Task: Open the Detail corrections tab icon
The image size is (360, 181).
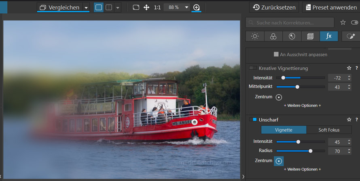Action: click(x=292, y=36)
